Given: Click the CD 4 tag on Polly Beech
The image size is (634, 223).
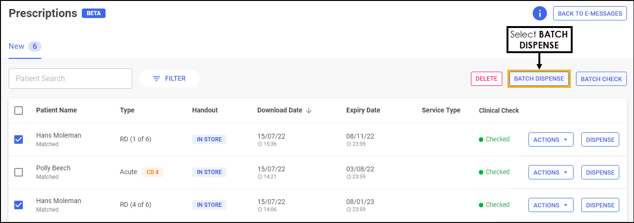Looking at the screenshot, I should pyautogui.click(x=152, y=172).
